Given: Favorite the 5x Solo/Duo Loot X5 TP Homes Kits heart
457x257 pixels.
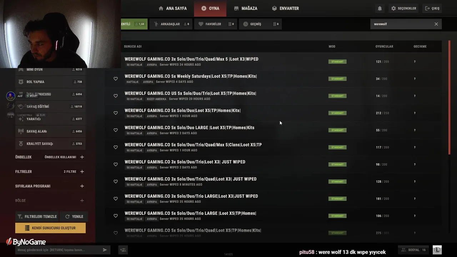Looking at the screenshot, I should pos(116,113).
